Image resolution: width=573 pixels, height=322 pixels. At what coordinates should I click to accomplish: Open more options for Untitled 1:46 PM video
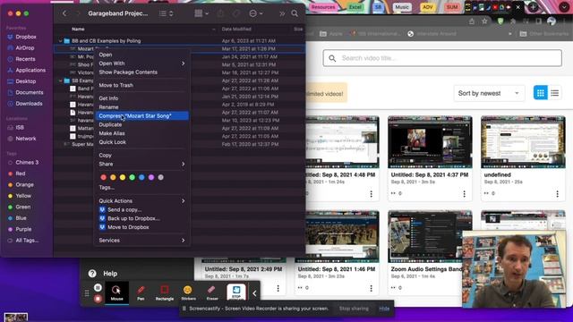371,288
